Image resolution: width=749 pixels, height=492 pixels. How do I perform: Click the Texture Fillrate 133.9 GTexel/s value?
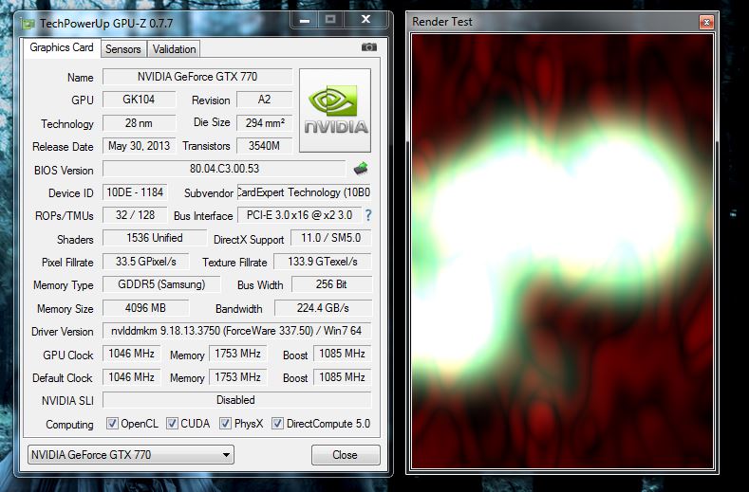click(x=323, y=262)
